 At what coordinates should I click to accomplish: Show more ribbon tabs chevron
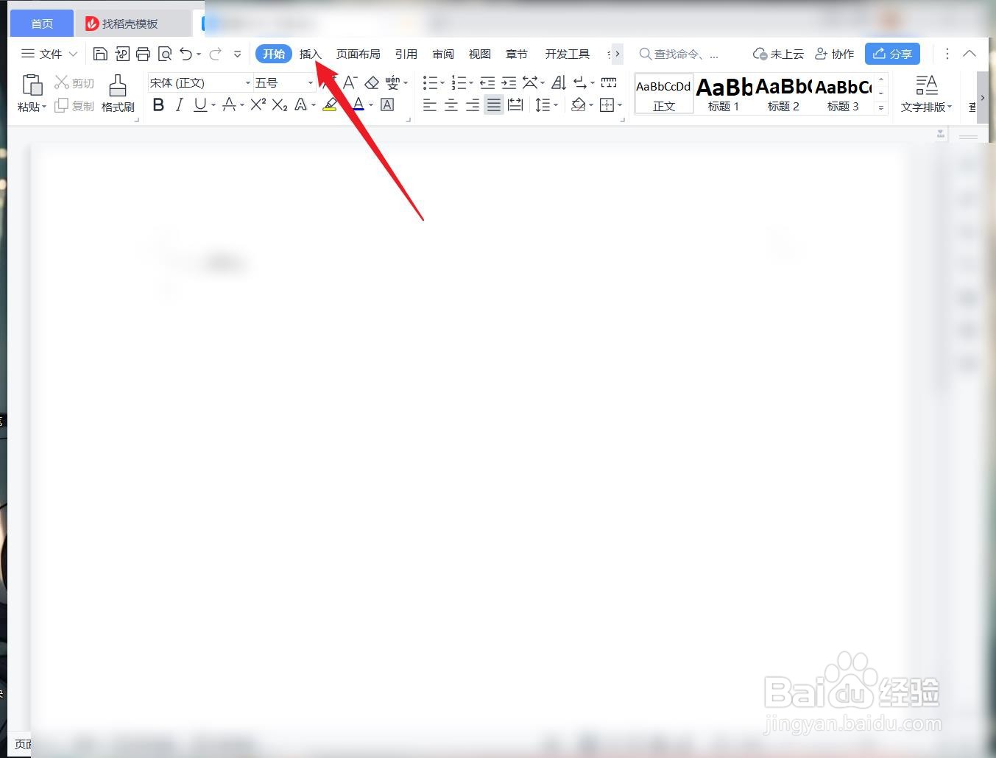click(x=617, y=54)
